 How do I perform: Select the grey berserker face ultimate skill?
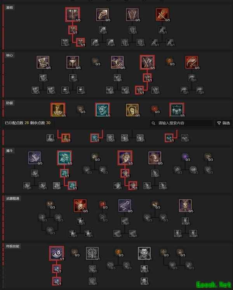coord(144,253)
